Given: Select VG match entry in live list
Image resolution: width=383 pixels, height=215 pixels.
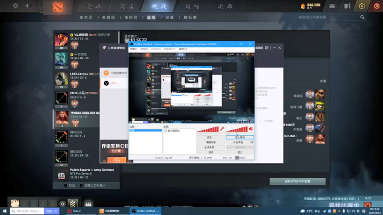Looking at the screenshot, I should tap(86, 41).
